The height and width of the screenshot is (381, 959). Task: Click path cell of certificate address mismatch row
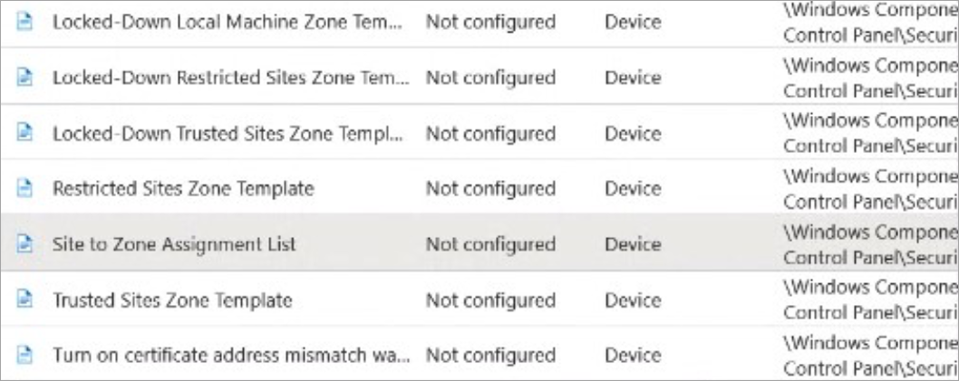tap(868, 355)
